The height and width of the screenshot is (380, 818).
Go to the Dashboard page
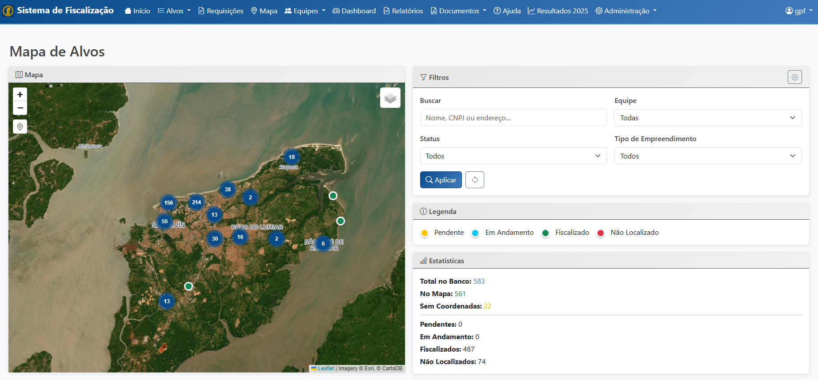354,11
